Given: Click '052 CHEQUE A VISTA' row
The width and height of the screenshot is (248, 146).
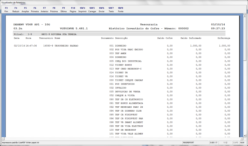Looking at the screenshot, I should coord(122,95).
